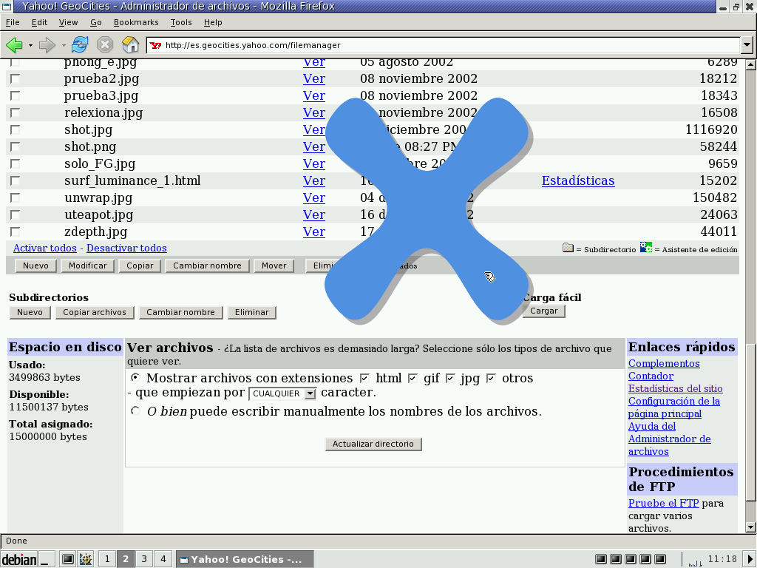Open the 'Estadísticas del sitio' link
Image resolution: width=757 pixels, height=568 pixels.
tap(676, 388)
